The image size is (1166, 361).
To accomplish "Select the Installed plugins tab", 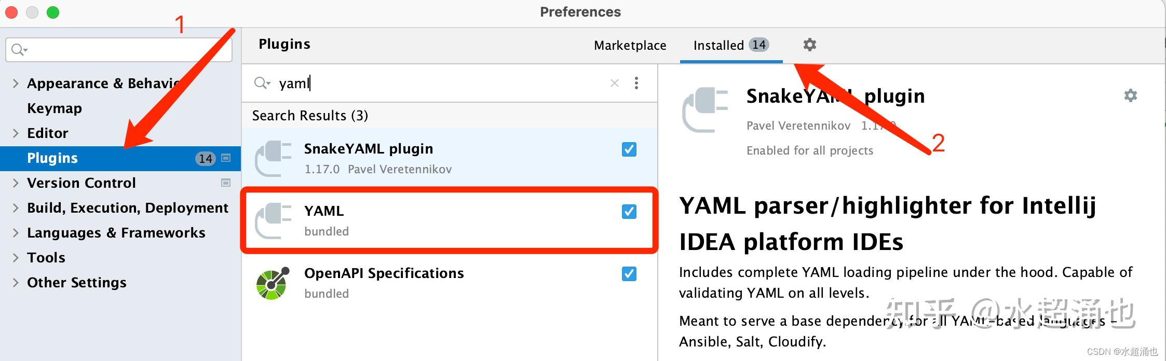I will pyautogui.click(x=731, y=46).
